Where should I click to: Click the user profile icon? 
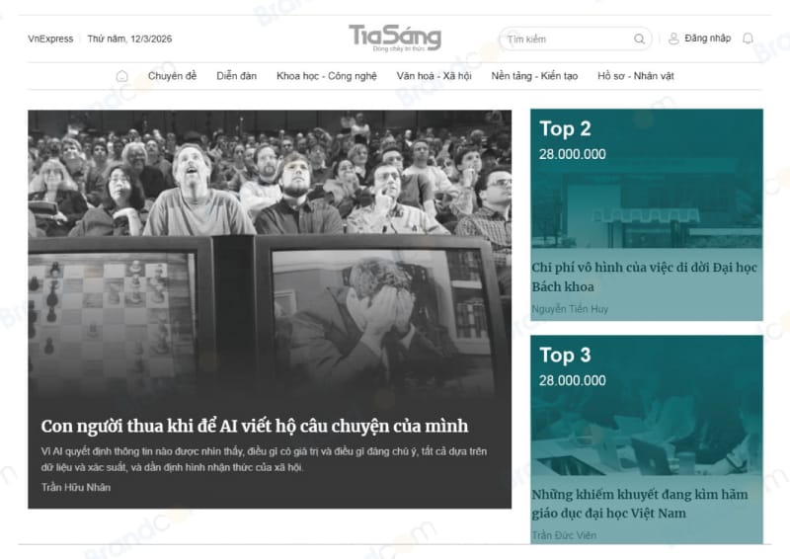click(673, 39)
